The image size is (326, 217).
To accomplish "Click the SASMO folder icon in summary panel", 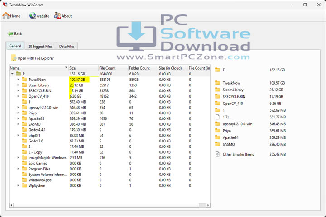I will coord(217,144).
